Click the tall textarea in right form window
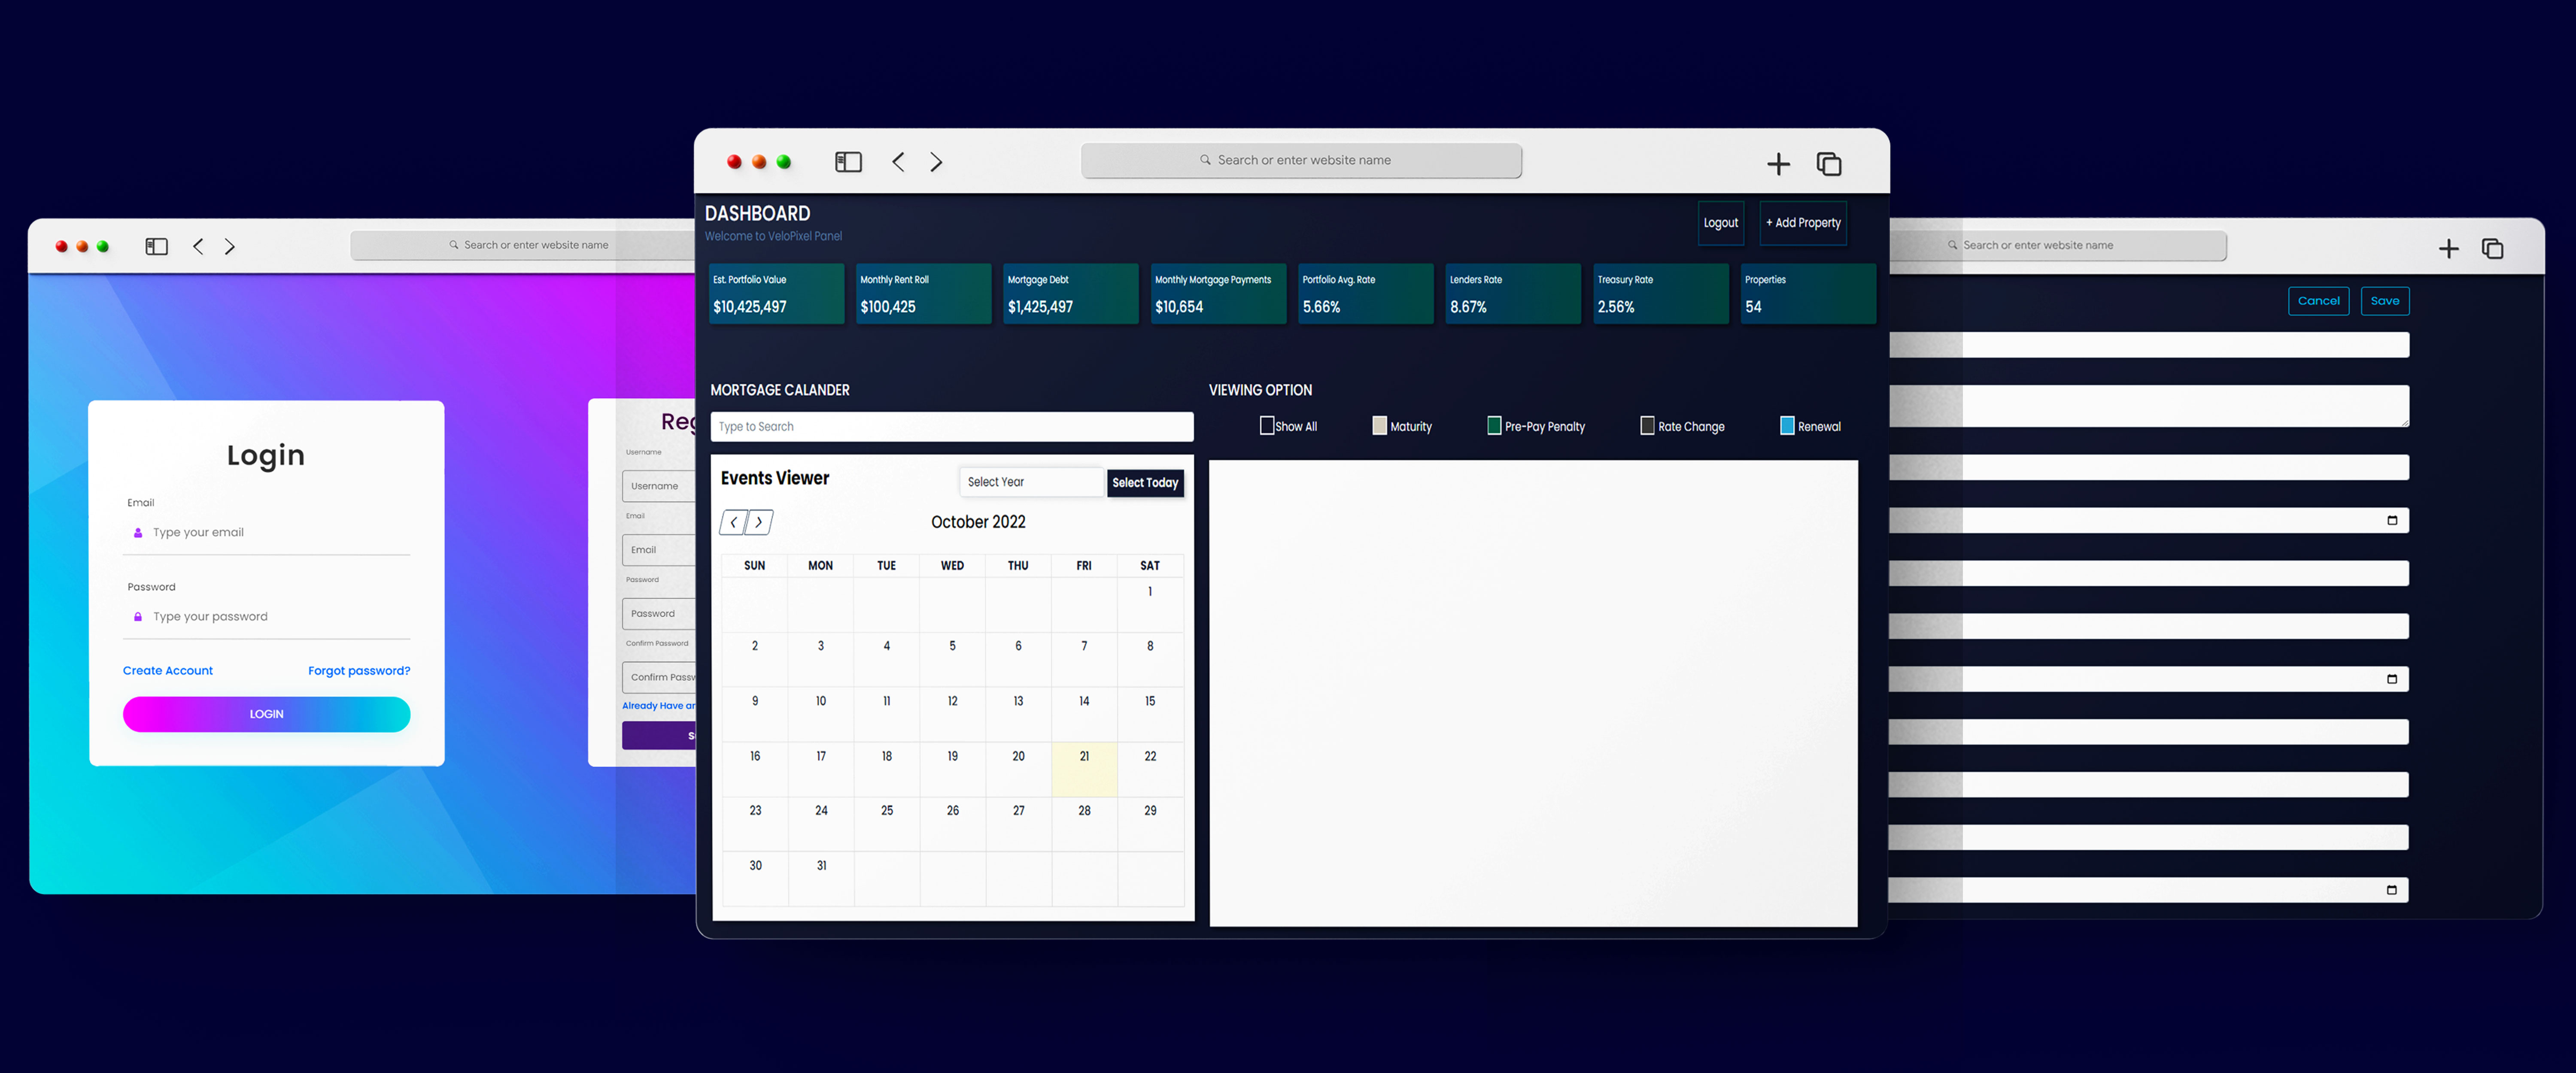Viewport: 2576px width, 1073px height. [x=2149, y=406]
